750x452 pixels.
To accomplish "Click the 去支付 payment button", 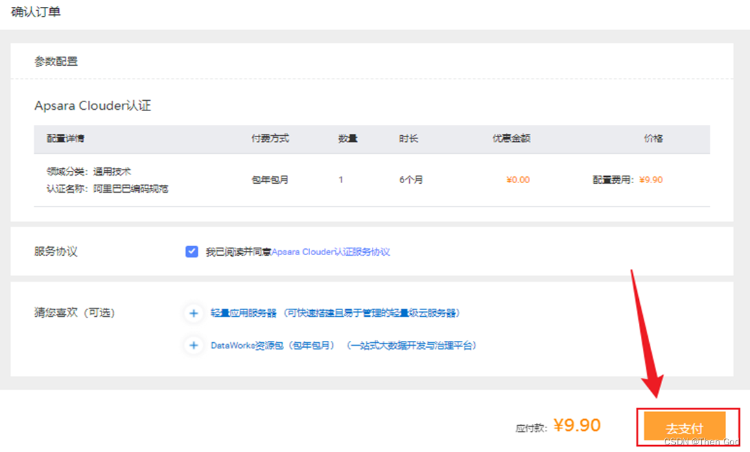I will (x=684, y=427).
